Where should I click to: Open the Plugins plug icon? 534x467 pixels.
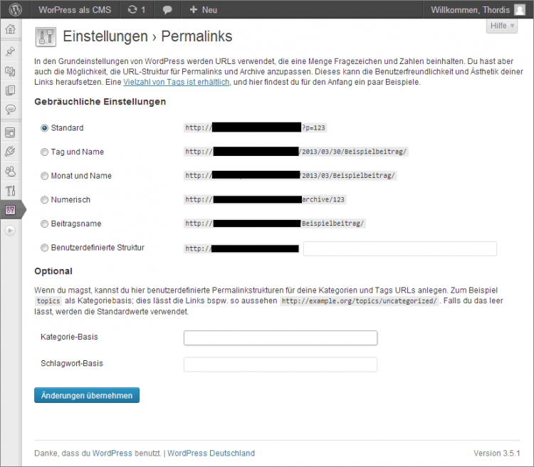(10, 151)
